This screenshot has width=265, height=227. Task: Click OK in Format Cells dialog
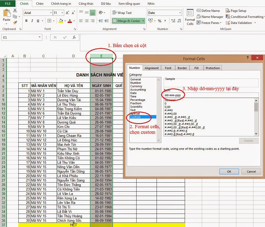point(229,171)
